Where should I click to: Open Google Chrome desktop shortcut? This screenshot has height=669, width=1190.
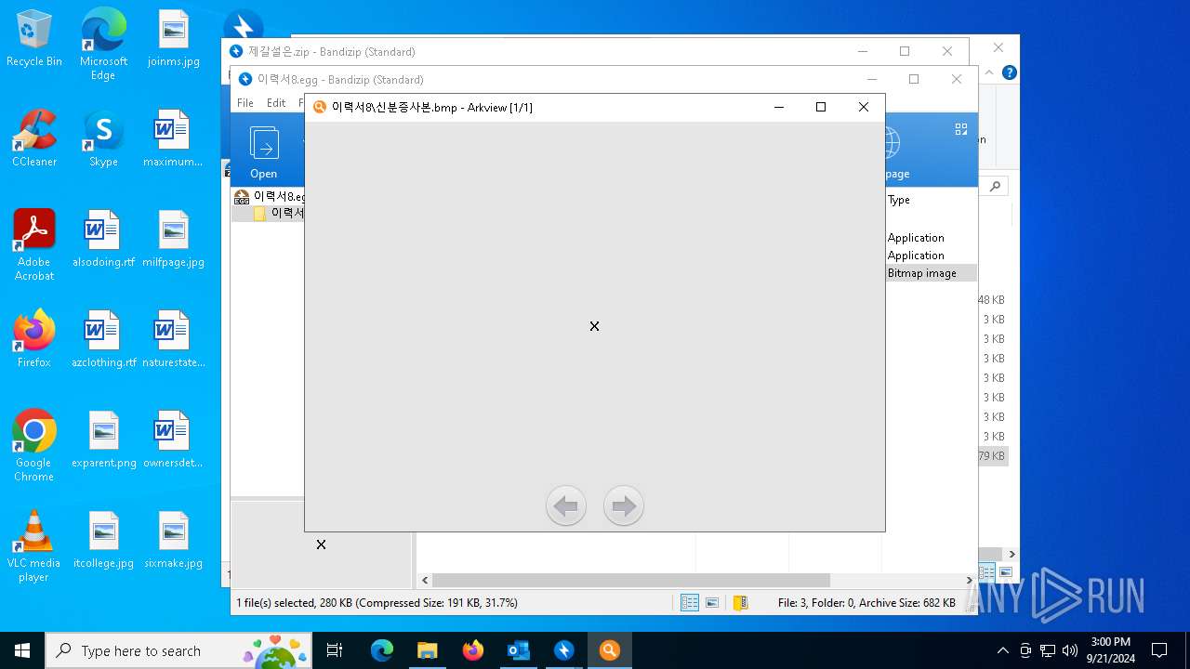click(34, 446)
